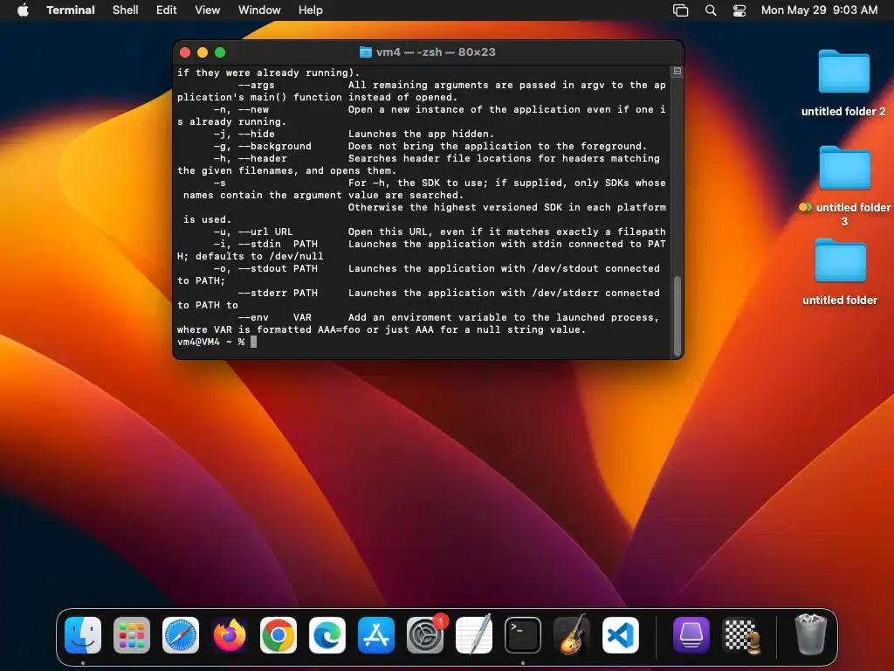Click the '--stdout PATH' option text
The image size is (894, 671).
point(278,268)
